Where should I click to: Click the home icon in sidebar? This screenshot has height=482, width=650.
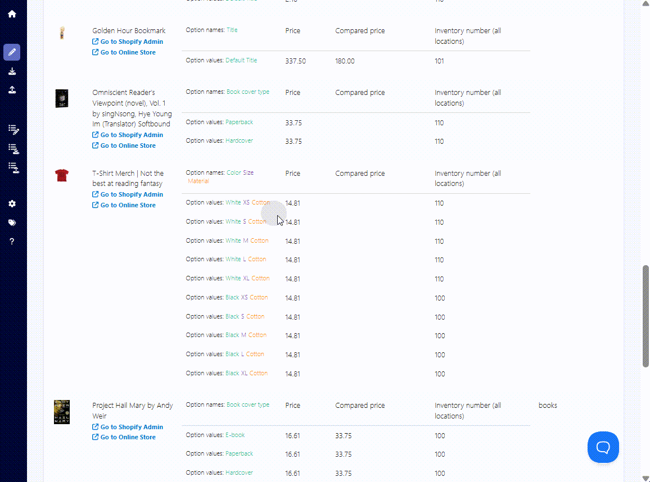pyautogui.click(x=12, y=14)
